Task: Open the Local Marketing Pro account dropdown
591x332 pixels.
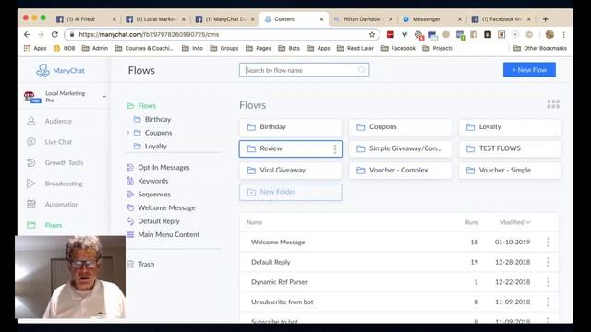Action: coord(104,97)
